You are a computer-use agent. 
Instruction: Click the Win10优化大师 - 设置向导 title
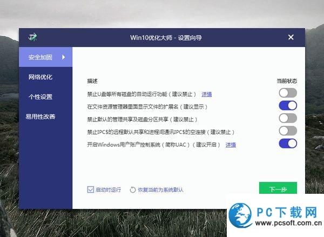click(166, 38)
